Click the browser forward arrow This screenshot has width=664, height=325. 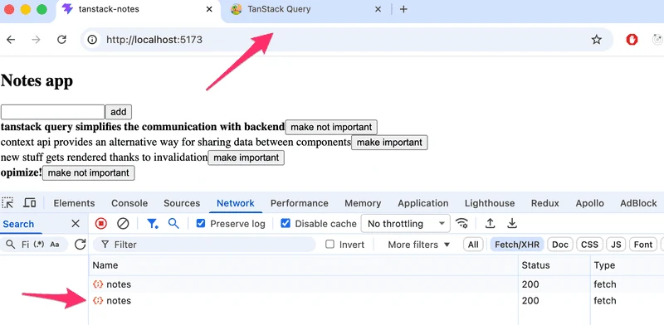pyautogui.click(x=37, y=40)
